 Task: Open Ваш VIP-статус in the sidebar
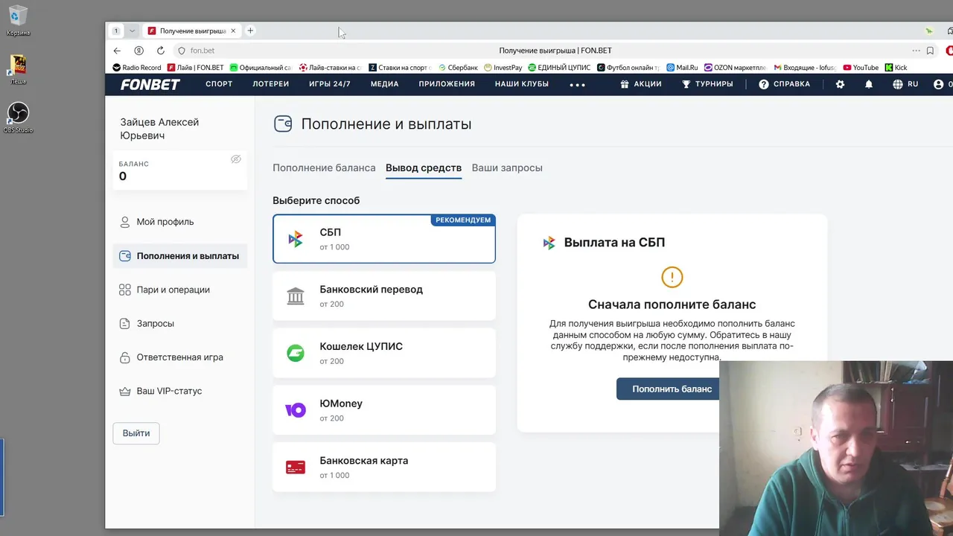180,391
